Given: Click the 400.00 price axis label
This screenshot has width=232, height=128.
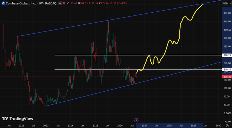Looking at the screenshot, I should pos(228,30).
